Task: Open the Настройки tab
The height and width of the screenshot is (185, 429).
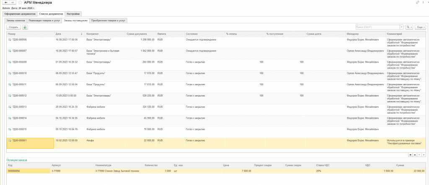Action: click(73, 14)
